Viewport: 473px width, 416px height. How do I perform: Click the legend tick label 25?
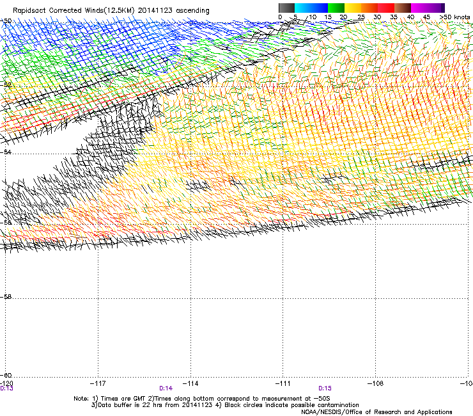[x=361, y=17]
